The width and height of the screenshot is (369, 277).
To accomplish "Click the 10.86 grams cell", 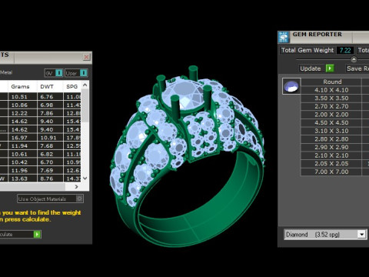I will (22, 105).
